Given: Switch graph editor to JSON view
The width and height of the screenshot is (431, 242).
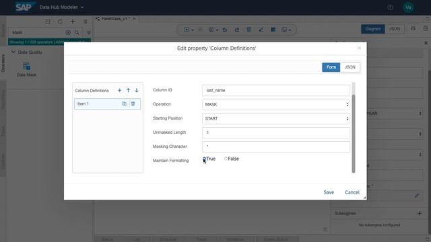Looking at the screenshot, I should (x=395, y=29).
